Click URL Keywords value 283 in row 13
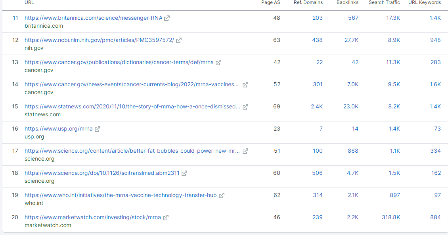This screenshot has width=448, height=235. (436, 62)
